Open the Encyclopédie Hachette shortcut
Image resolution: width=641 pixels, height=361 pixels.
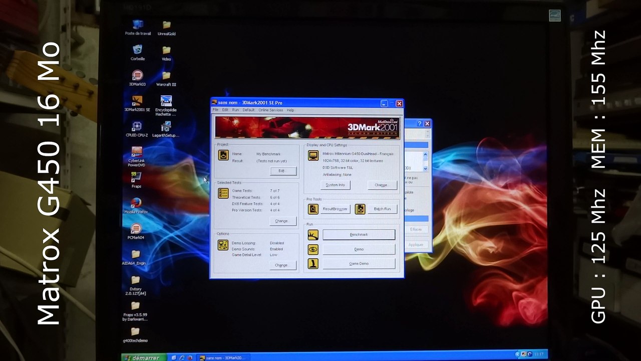(166, 106)
